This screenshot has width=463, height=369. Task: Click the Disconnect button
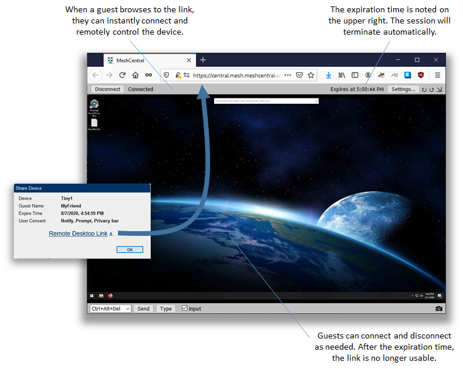click(x=107, y=89)
